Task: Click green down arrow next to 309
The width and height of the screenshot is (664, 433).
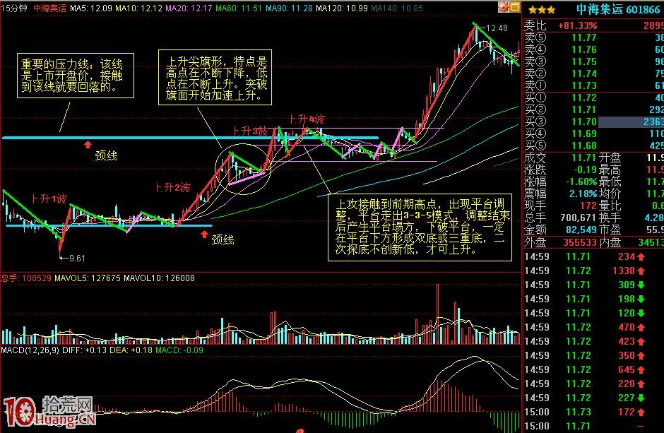Action: [641, 285]
